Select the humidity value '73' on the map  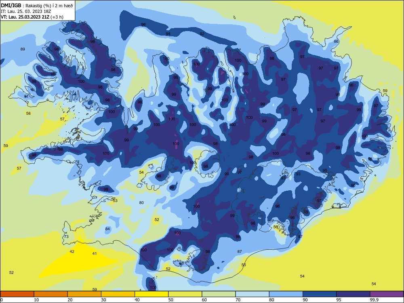pyautogui.click(x=67, y=236)
